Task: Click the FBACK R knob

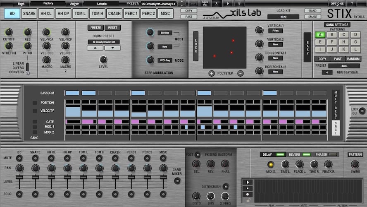Action: tap(328, 164)
